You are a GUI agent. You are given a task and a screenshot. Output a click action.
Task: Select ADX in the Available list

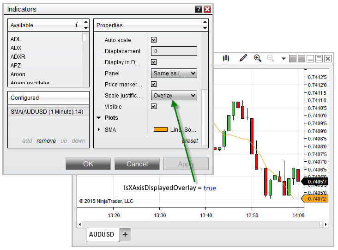(16, 48)
